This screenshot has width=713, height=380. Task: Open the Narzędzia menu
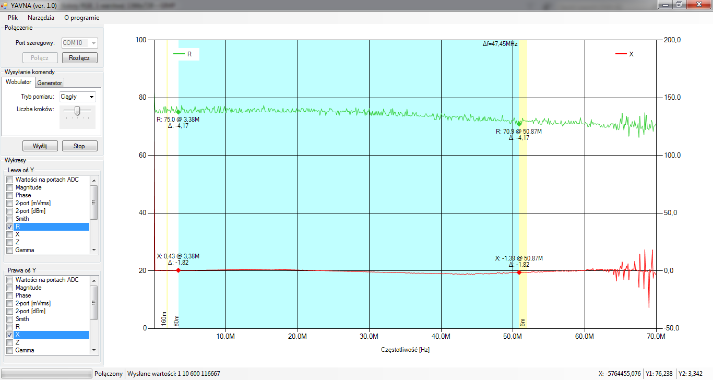tap(41, 17)
